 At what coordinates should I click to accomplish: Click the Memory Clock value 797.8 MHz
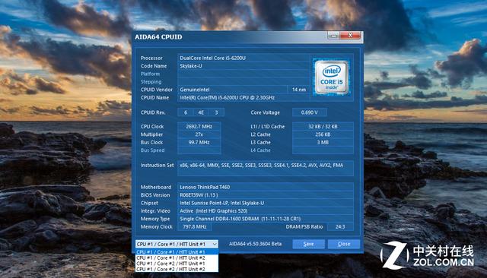(195, 227)
